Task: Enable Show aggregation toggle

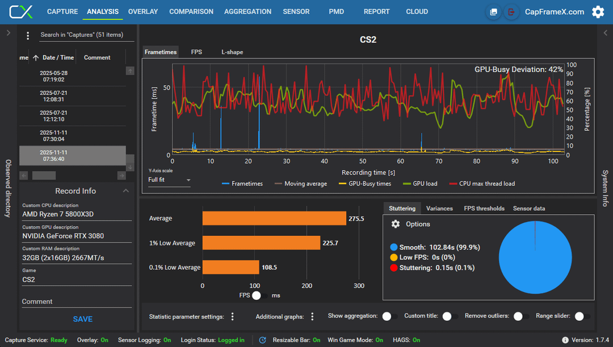Action: pos(390,316)
